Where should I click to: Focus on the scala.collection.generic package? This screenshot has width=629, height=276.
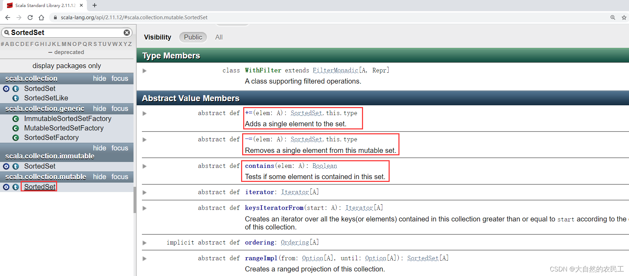[120, 108]
